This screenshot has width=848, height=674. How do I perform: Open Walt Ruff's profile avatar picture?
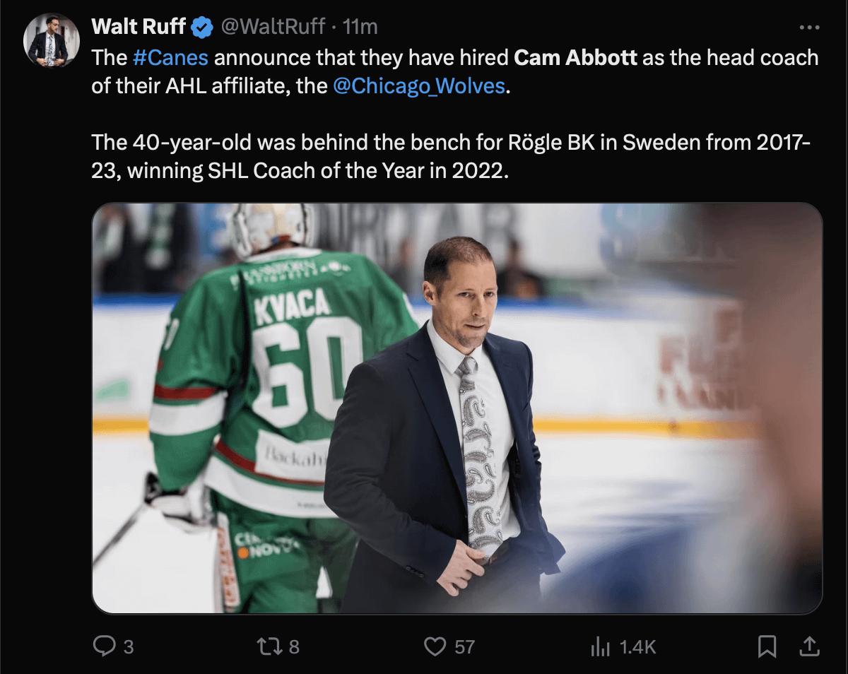pos(51,40)
